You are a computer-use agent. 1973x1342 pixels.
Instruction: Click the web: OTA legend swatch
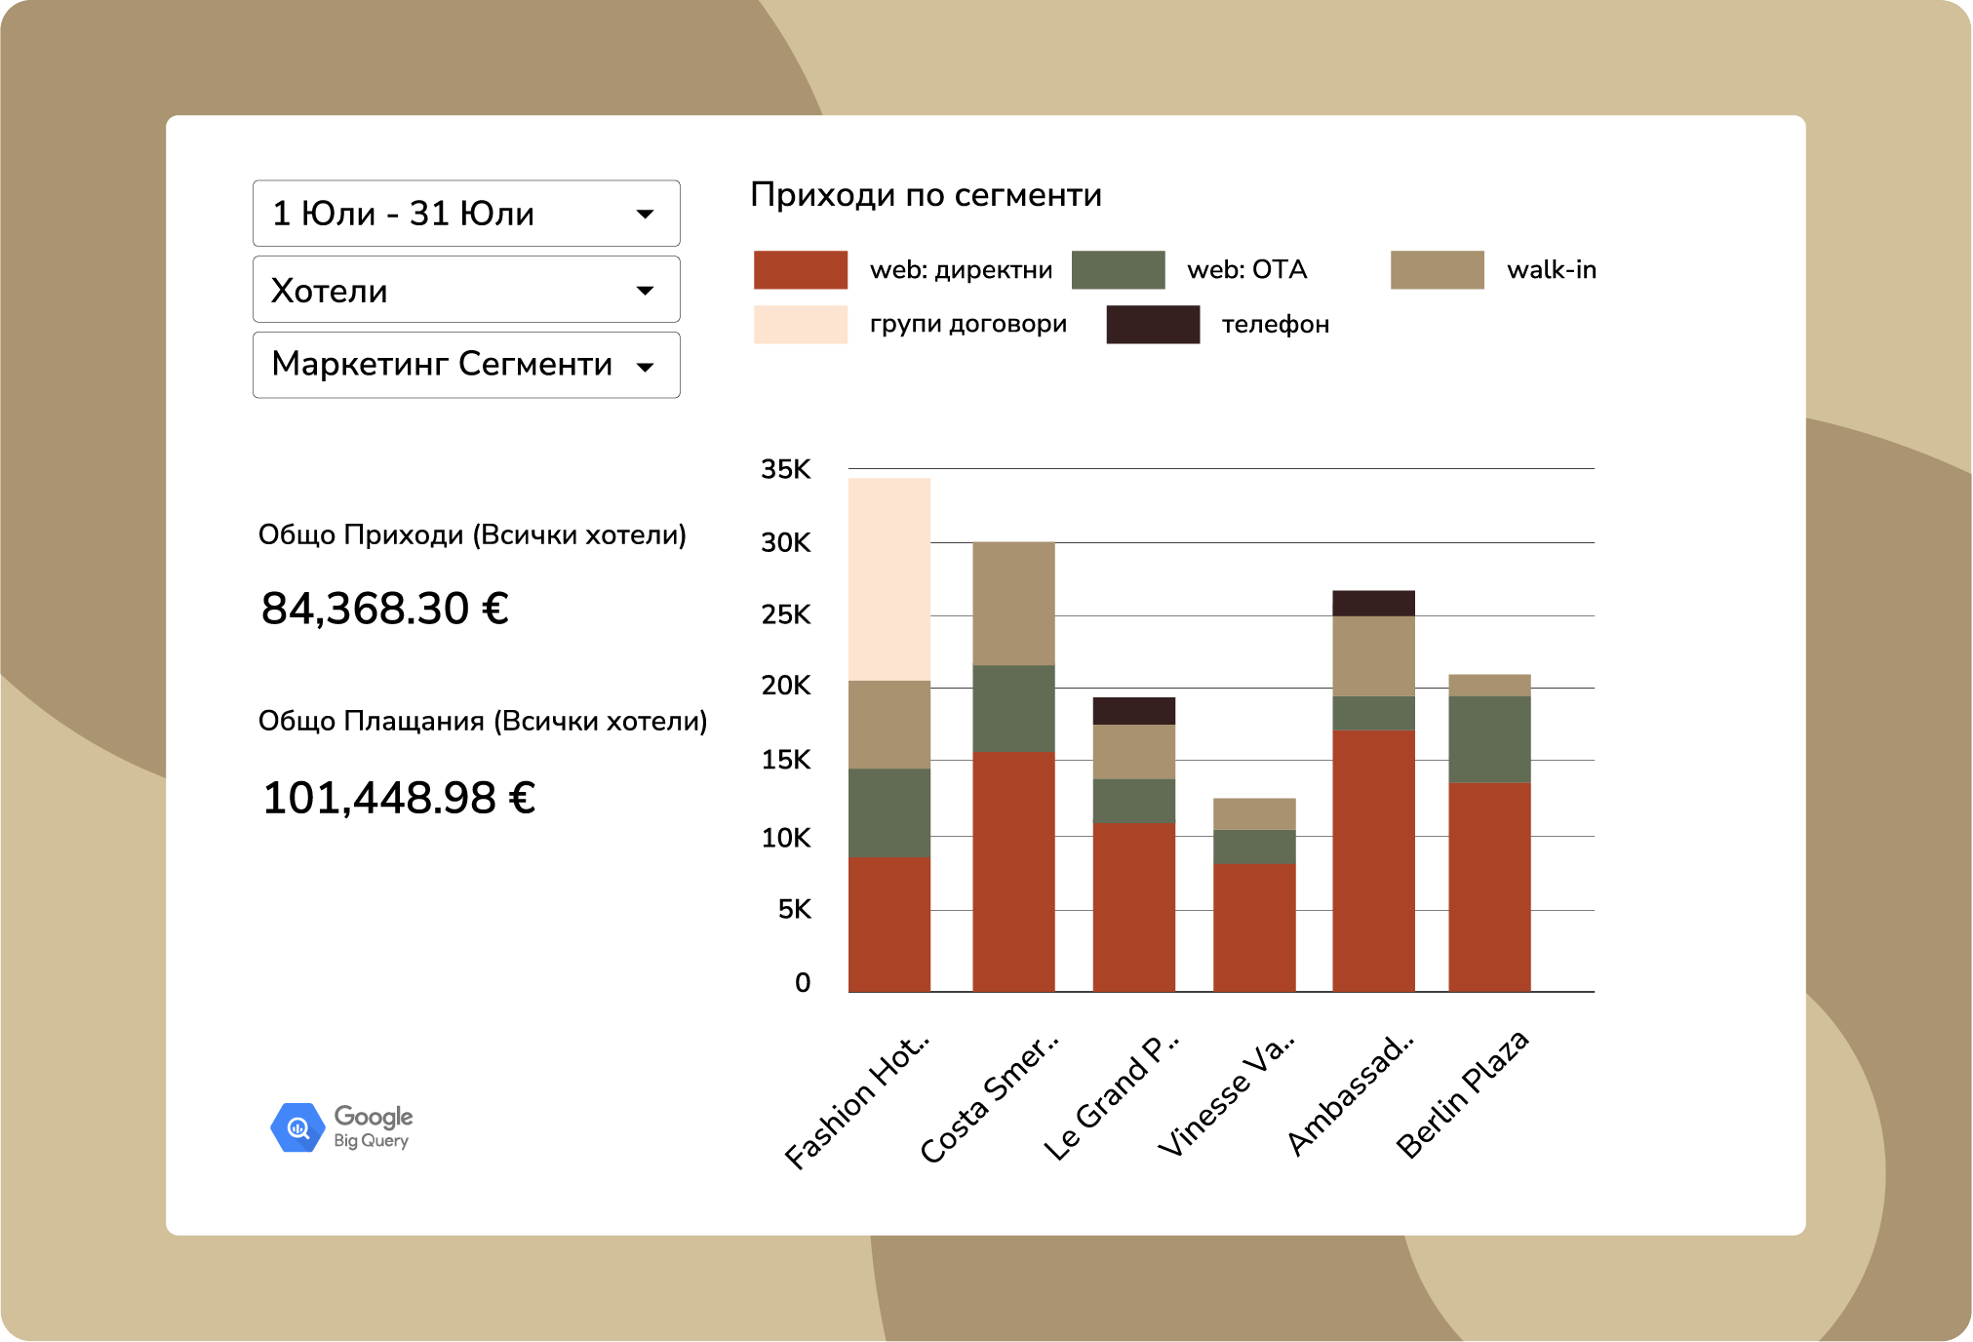[1118, 270]
